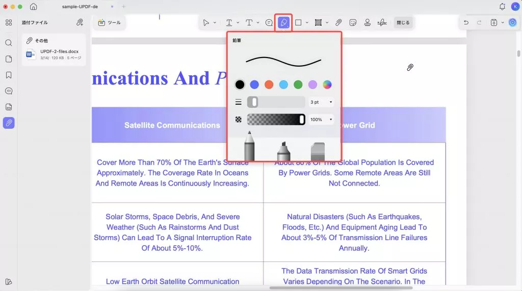Expand the rectangle shape tool dropdown arrow
The width and height of the screenshot is (522, 291).
(307, 23)
